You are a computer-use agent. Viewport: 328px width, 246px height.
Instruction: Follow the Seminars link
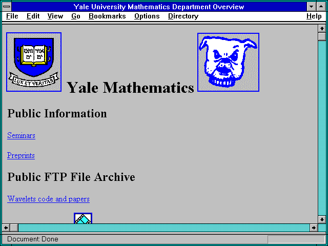(21, 135)
